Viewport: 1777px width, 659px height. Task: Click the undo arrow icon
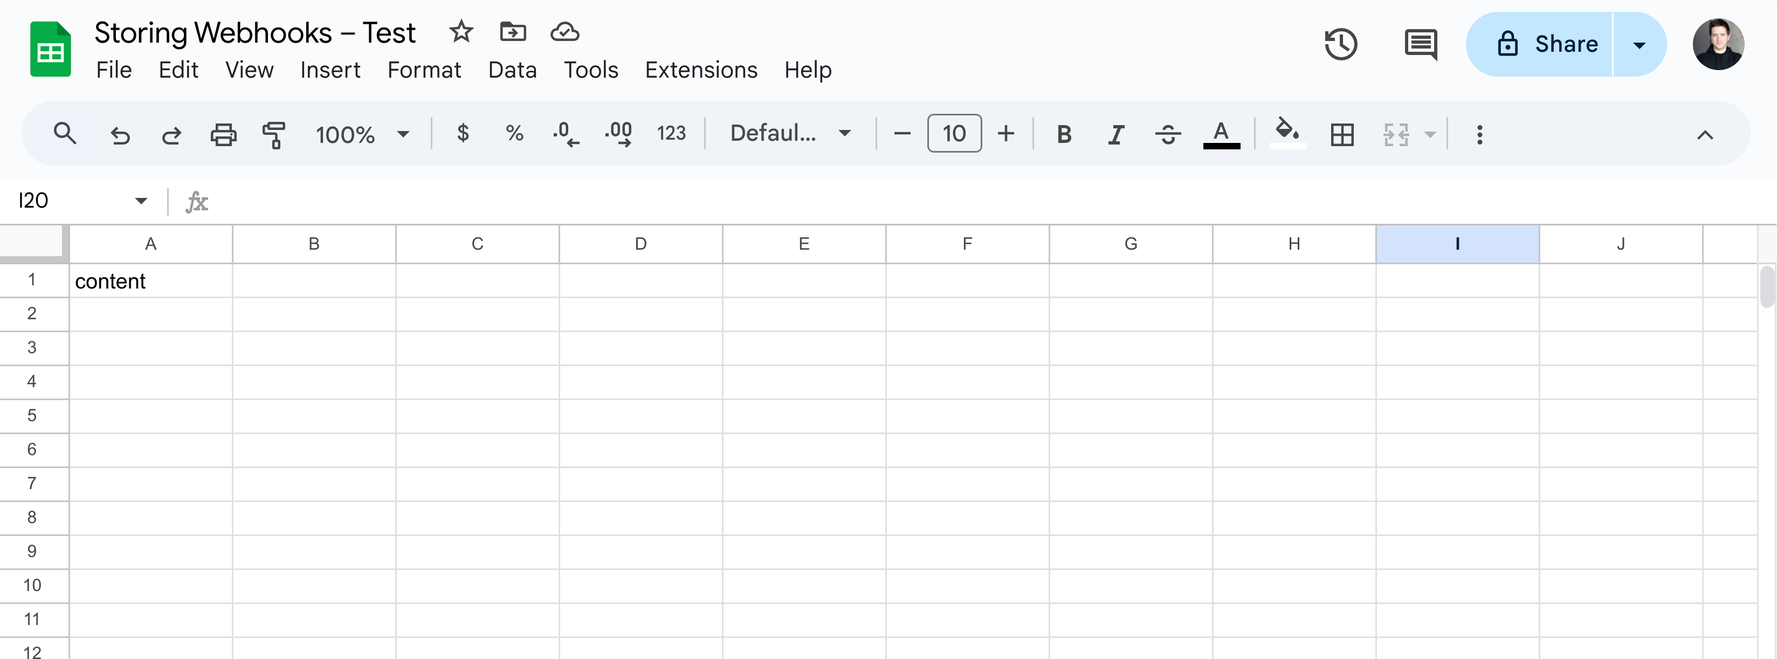tap(120, 134)
